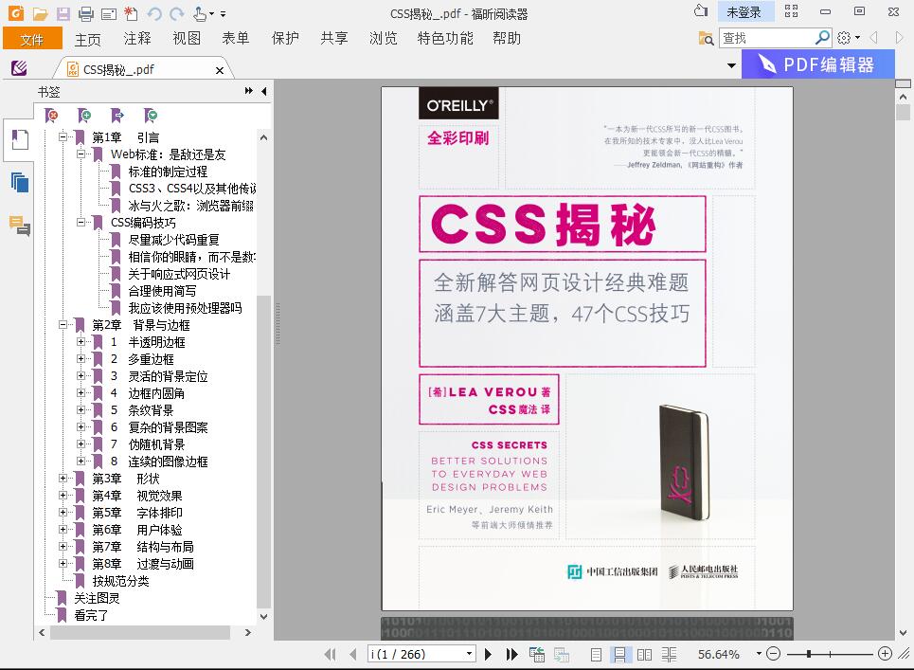Open the Comments panel icon in sidebar

pos(20,226)
